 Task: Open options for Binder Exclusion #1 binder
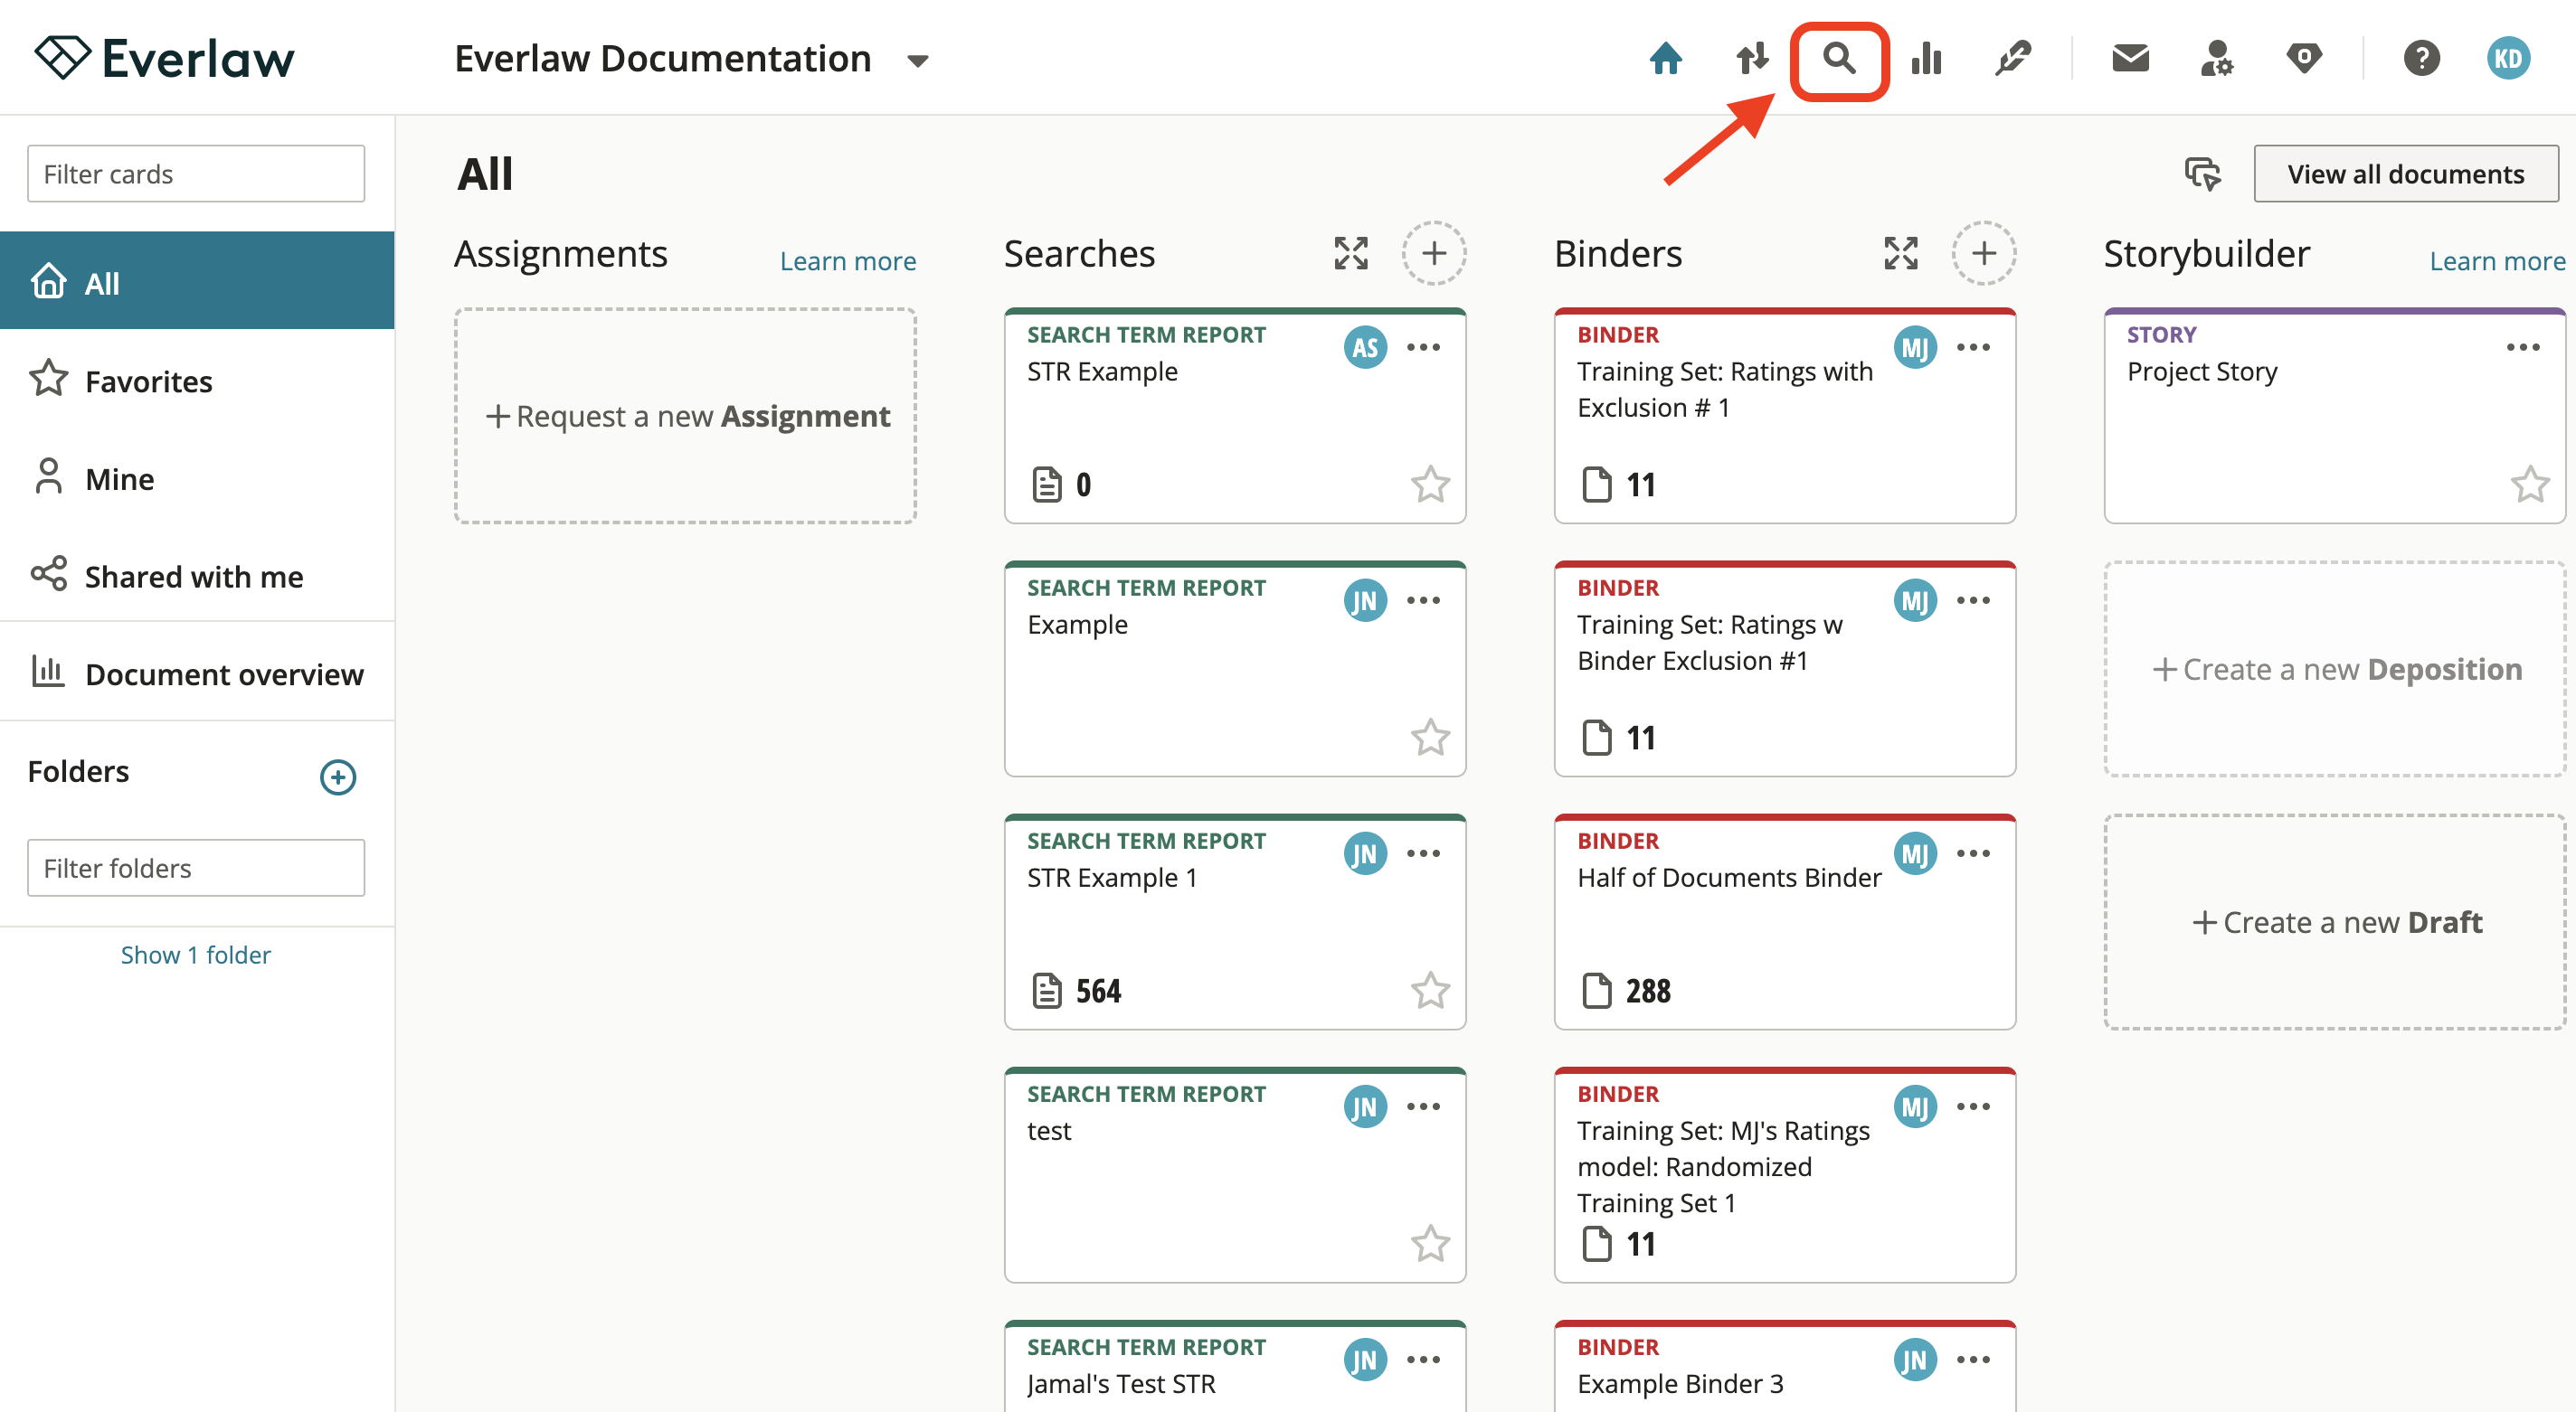point(1974,599)
